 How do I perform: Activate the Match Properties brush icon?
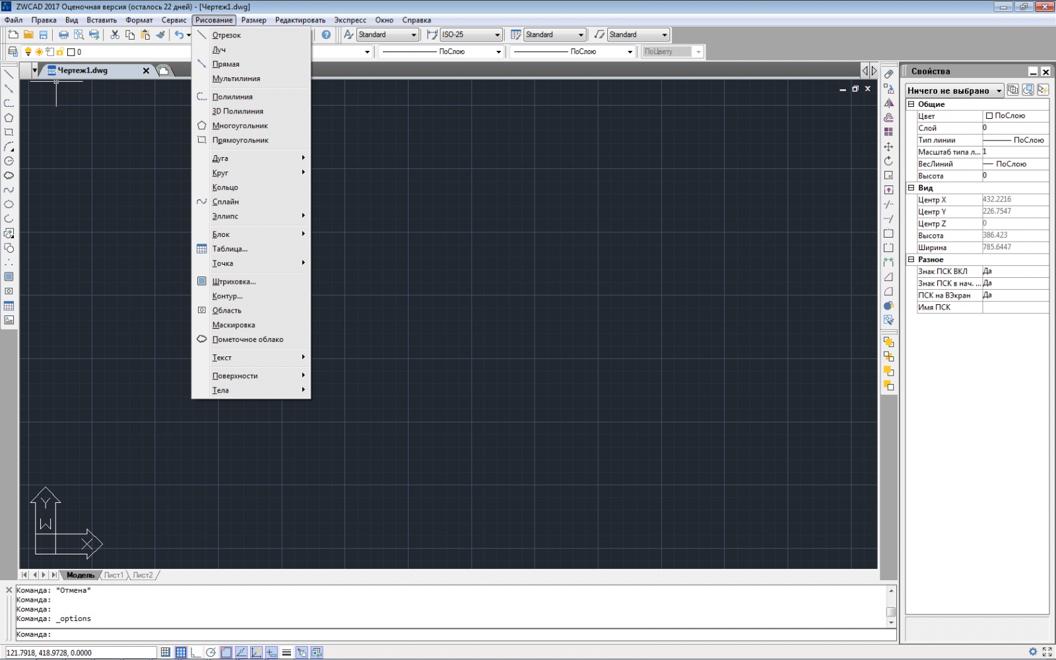[x=160, y=34]
